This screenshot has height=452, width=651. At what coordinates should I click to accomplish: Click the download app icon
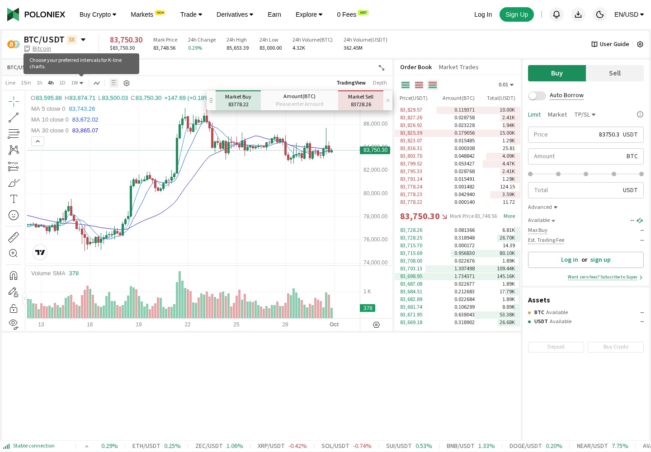(578, 14)
